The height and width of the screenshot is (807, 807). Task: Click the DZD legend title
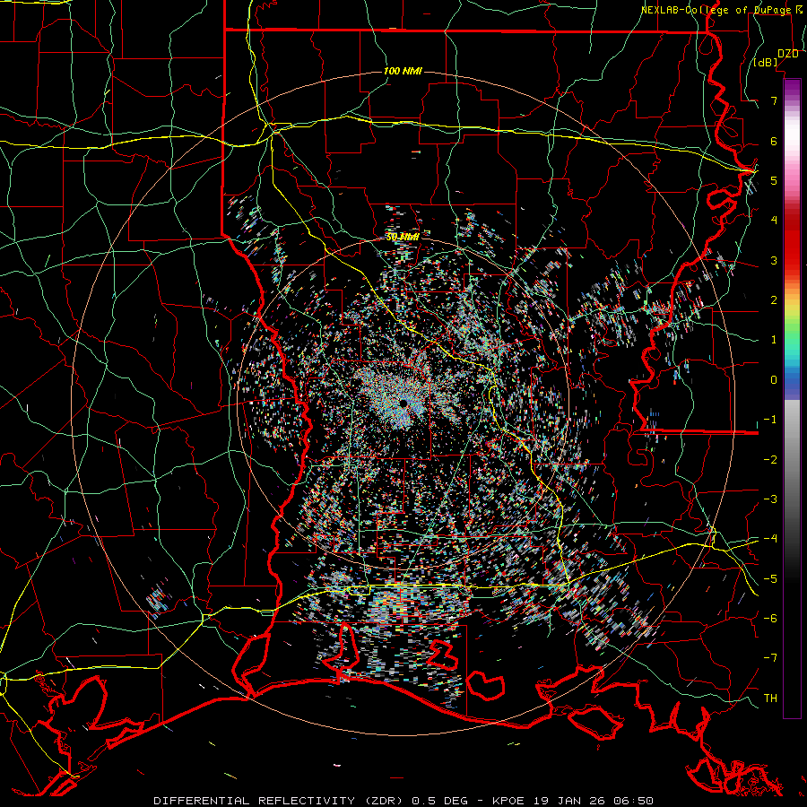[x=788, y=54]
